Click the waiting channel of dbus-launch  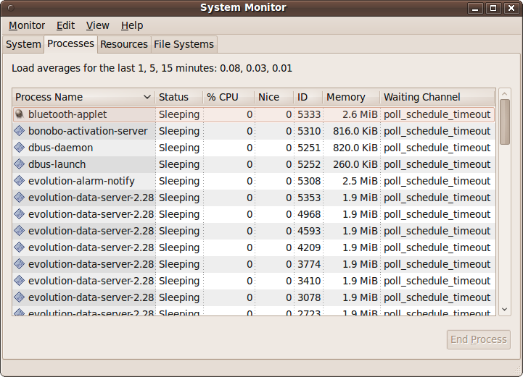tap(437, 164)
